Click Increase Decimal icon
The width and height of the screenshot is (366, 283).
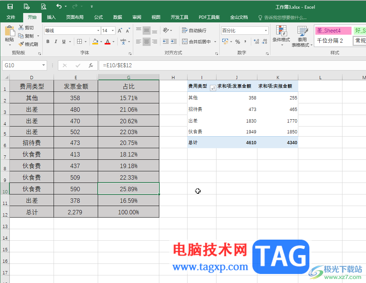256,42
